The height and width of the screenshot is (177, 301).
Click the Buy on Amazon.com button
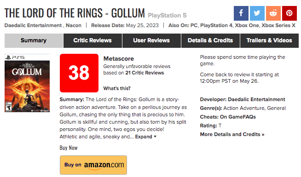(x=93, y=165)
